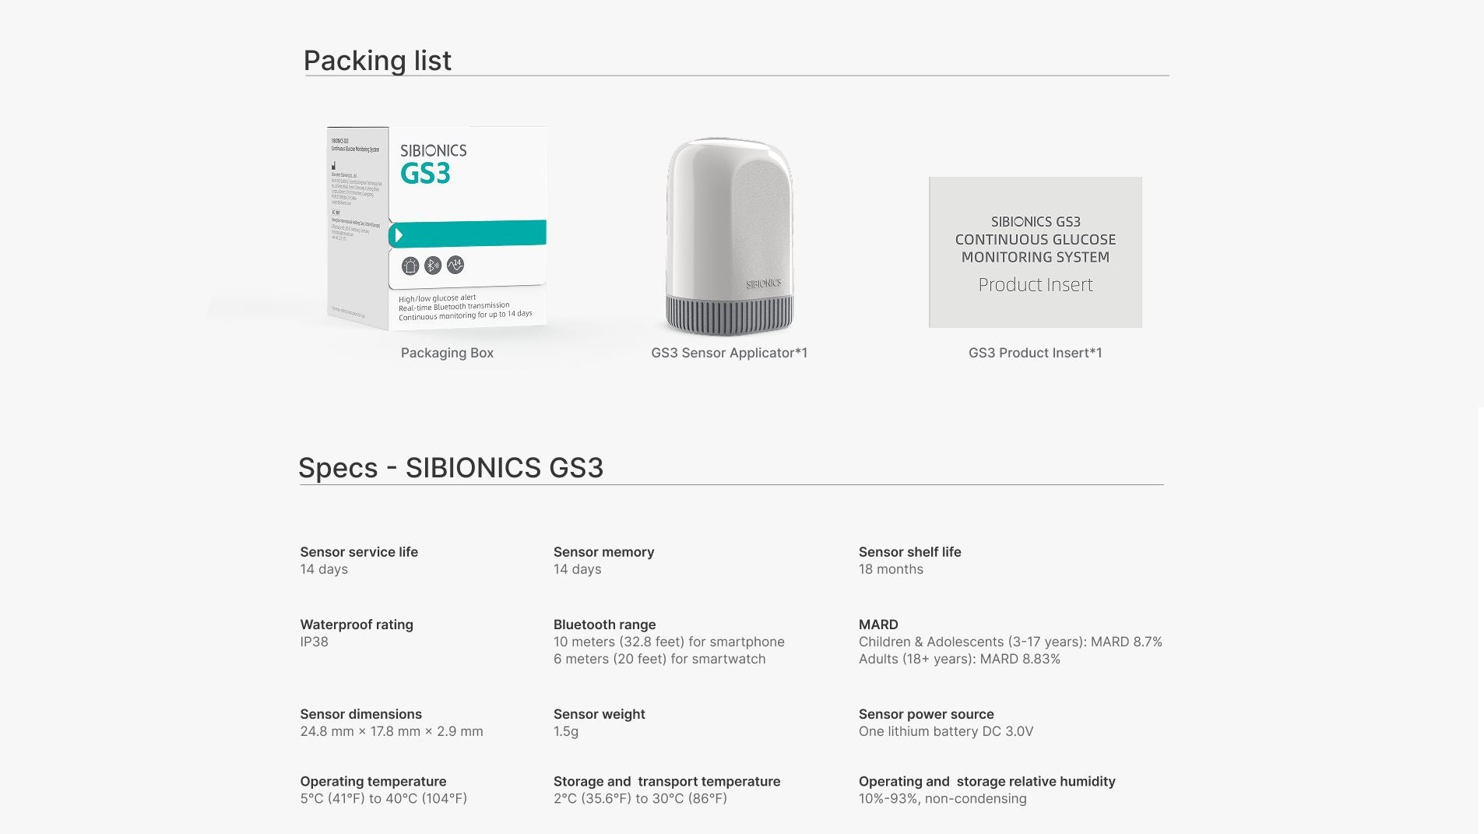This screenshot has width=1484, height=834.
Task: Click the alert bell icon on packaging box
Action: pos(410,266)
